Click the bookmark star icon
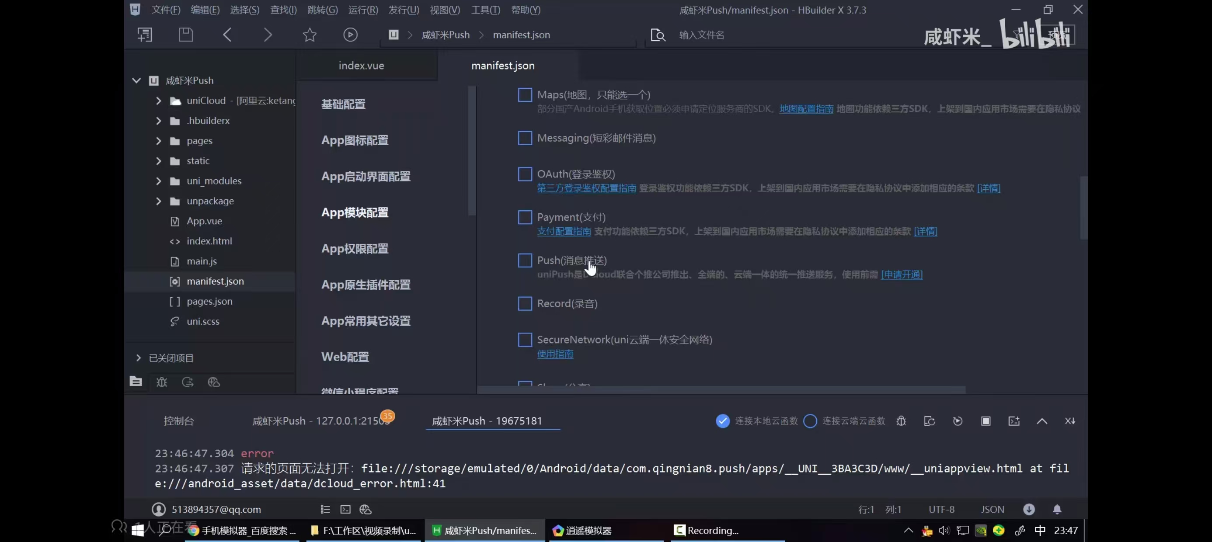This screenshot has width=1212, height=542. [x=310, y=35]
